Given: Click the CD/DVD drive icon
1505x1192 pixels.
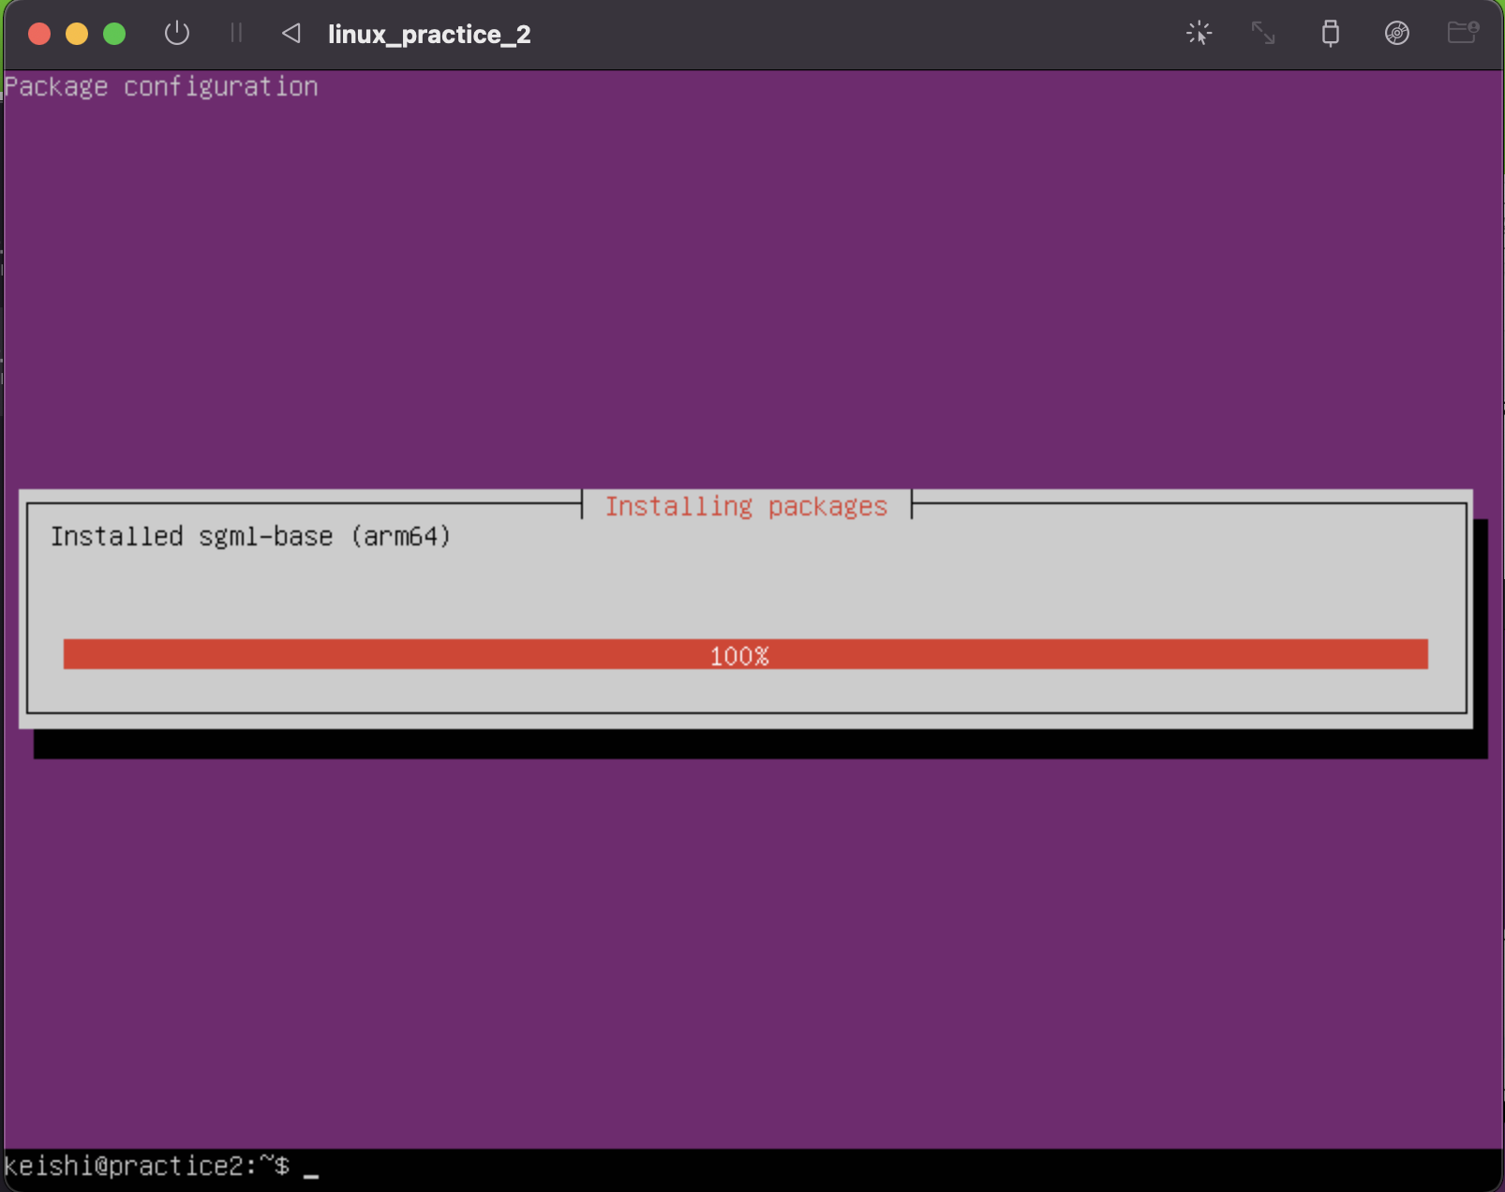Looking at the screenshot, I should coord(1396,33).
